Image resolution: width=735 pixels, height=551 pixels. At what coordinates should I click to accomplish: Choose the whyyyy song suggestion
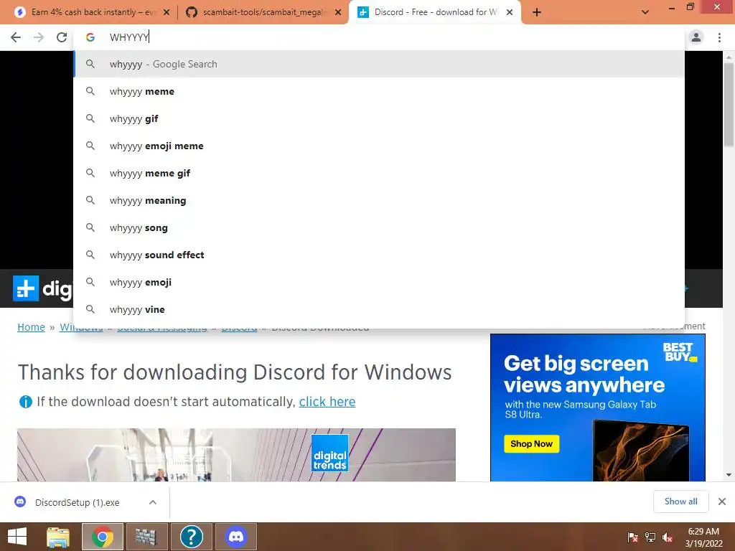pyautogui.click(x=379, y=227)
